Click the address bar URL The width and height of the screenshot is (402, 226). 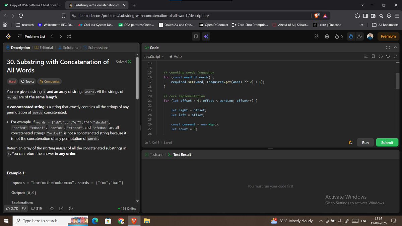pyautogui.click(x=144, y=16)
